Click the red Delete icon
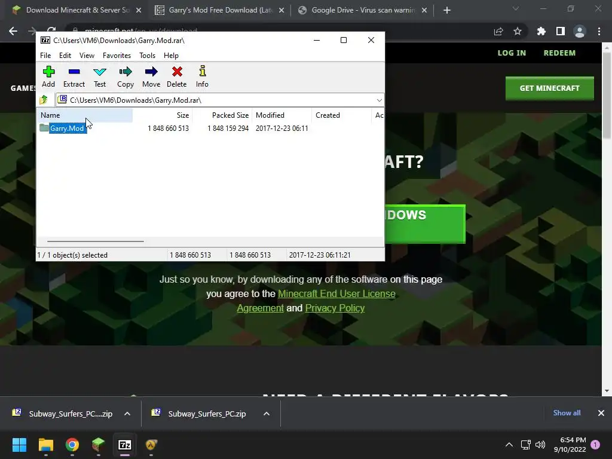The width and height of the screenshot is (612, 459). click(177, 76)
